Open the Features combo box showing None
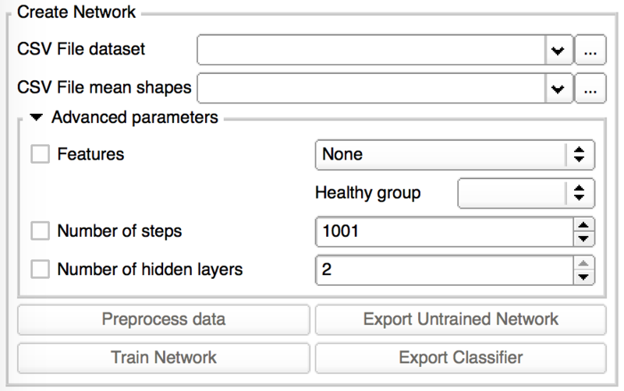The height and width of the screenshot is (391, 624). 454,154
